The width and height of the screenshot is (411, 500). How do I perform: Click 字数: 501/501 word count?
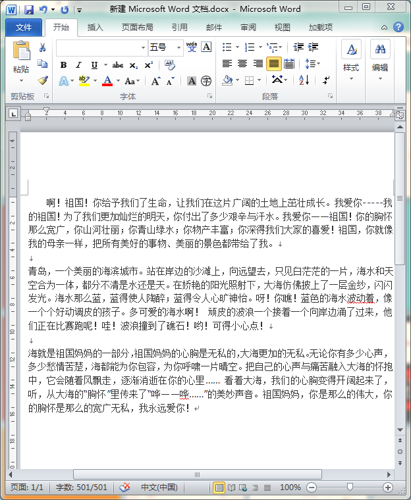point(82,488)
